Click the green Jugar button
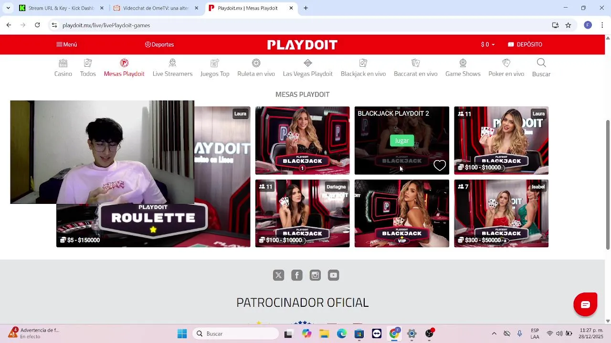The width and height of the screenshot is (611, 343). click(x=401, y=141)
